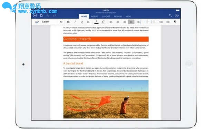The width and height of the screenshot is (207, 129).
Task: Redo the last action
Action: (x=55, y=15)
